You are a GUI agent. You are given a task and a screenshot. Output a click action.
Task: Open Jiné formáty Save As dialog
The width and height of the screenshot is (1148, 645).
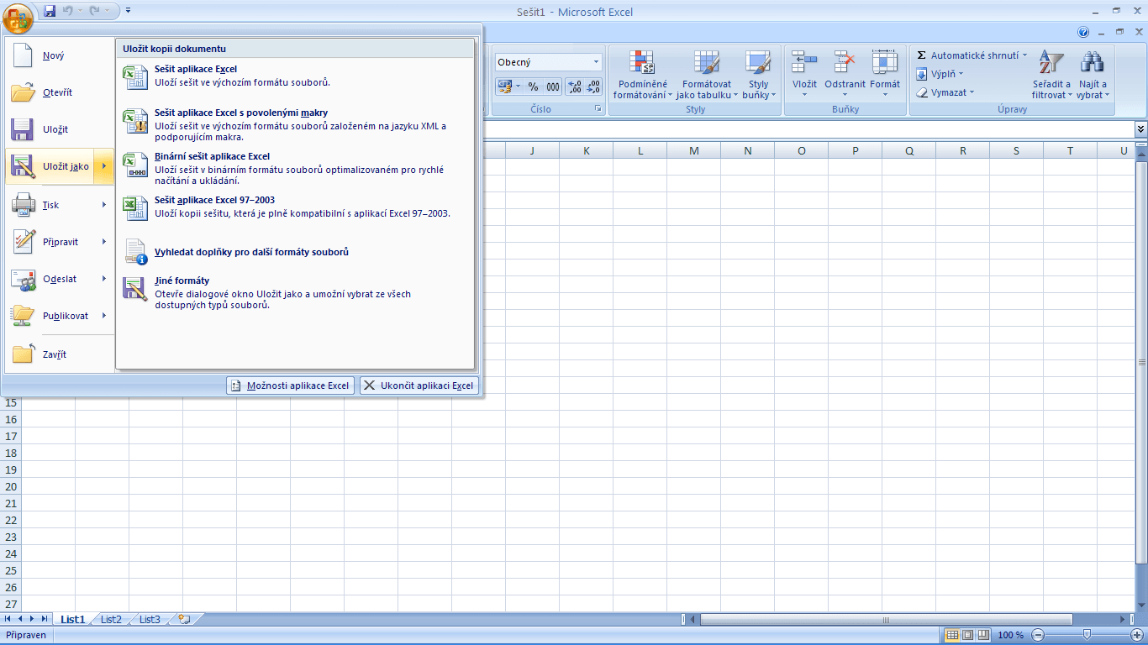click(295, 292)
